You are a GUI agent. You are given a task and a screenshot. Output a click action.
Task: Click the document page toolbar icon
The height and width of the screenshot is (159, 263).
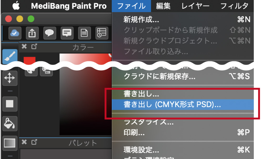84,33
